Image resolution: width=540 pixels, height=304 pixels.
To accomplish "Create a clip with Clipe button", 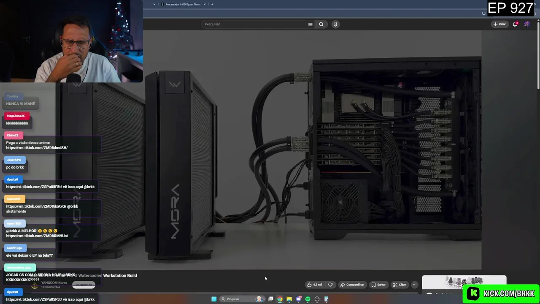I will click(399, 285).
